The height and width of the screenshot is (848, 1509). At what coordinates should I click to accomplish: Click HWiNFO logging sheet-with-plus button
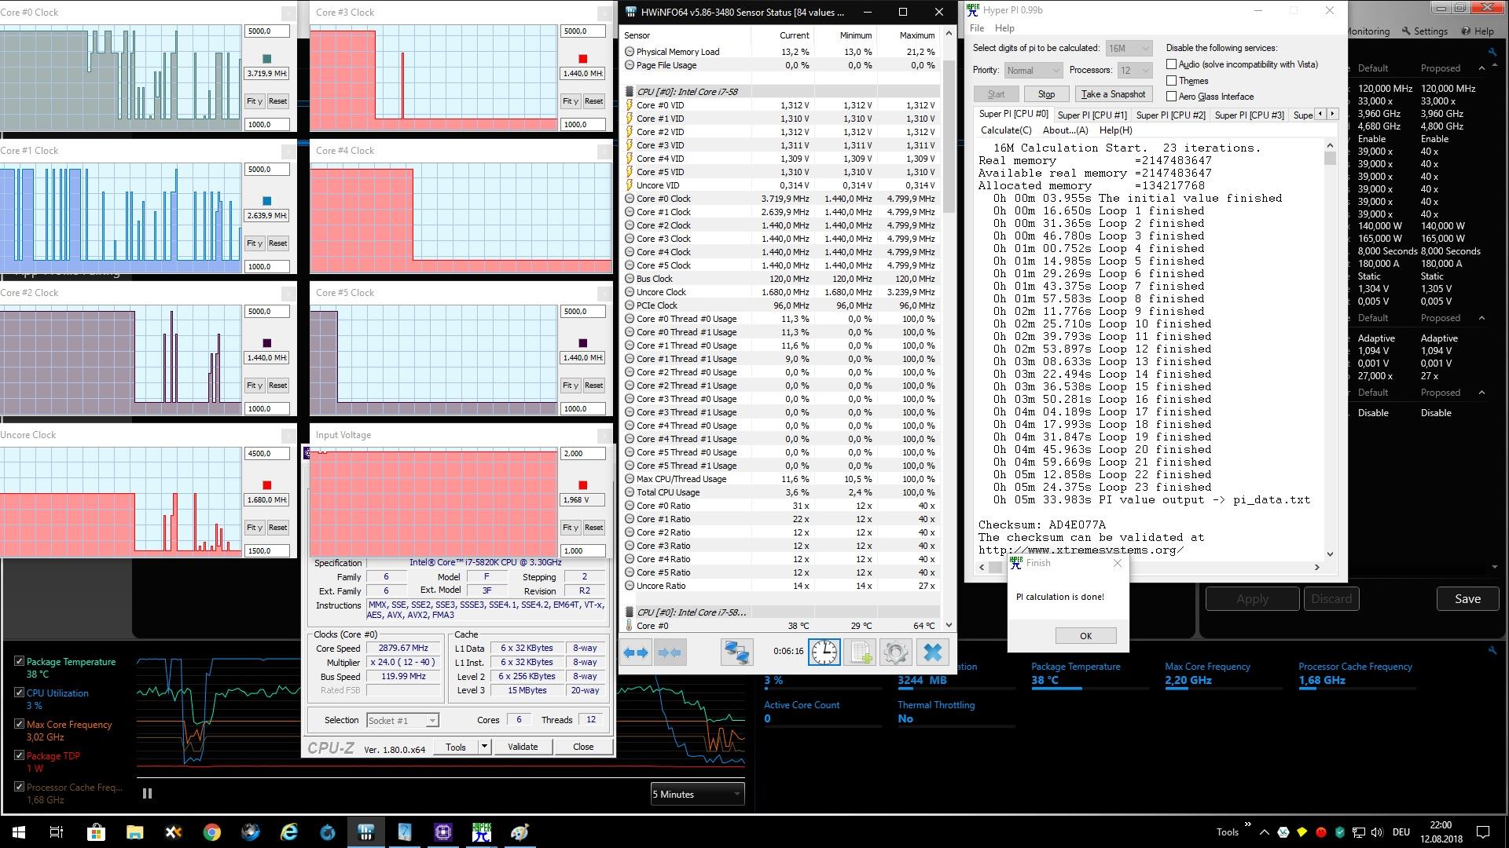860,652
